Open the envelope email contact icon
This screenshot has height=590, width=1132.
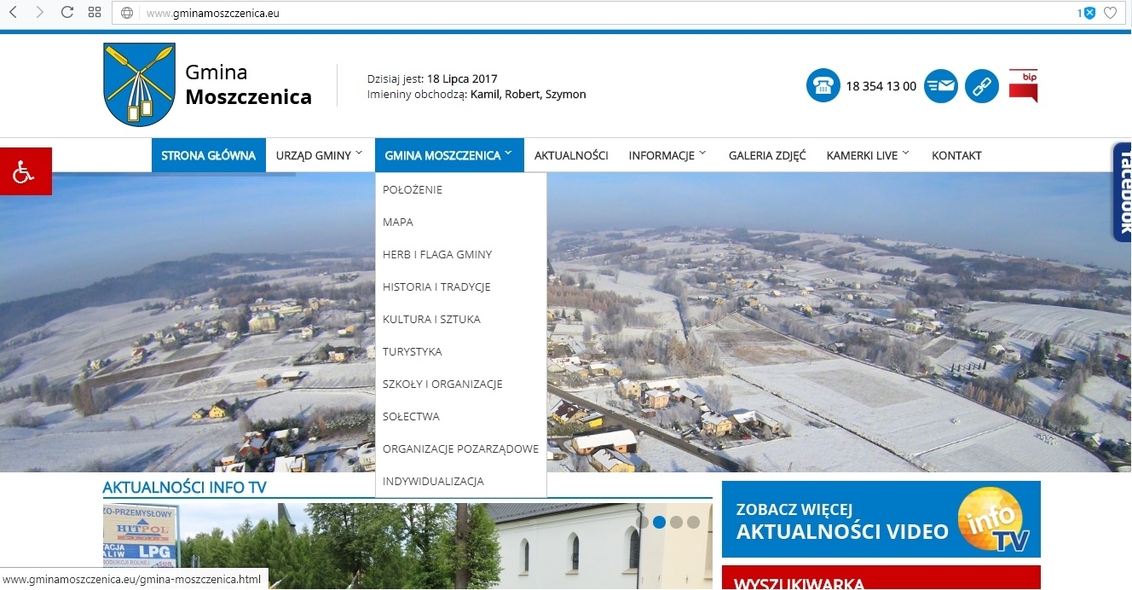pos(941,86)
